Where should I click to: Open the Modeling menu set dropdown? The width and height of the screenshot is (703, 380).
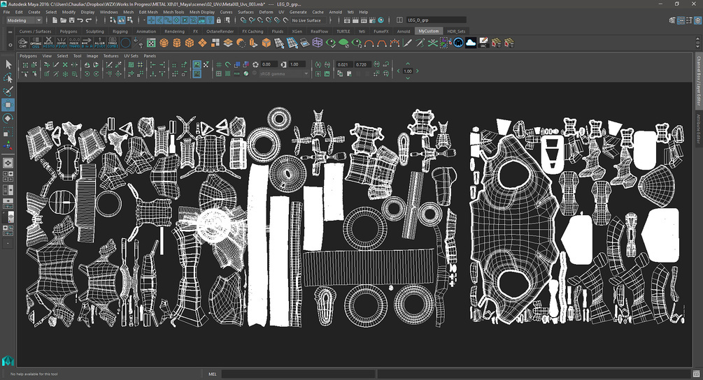[x=24, y=20]
